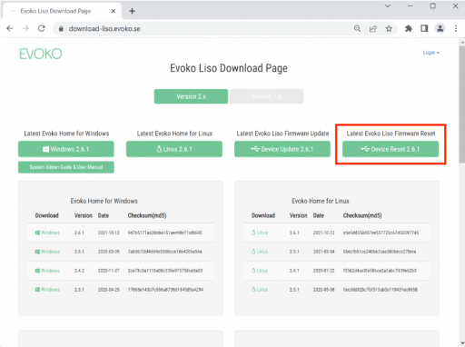
Task: Click the Evoko Liso Download Page heading
Action: (229, 68)
